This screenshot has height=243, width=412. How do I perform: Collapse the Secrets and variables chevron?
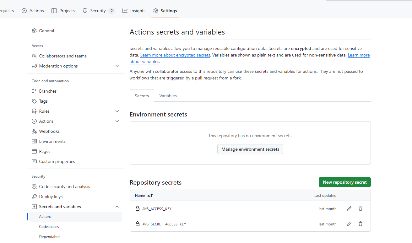click(117, 207)
